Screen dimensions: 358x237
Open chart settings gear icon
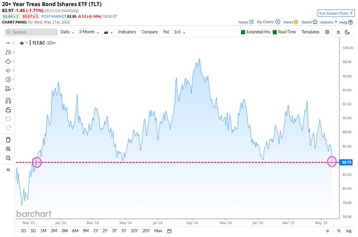[327, 32]
